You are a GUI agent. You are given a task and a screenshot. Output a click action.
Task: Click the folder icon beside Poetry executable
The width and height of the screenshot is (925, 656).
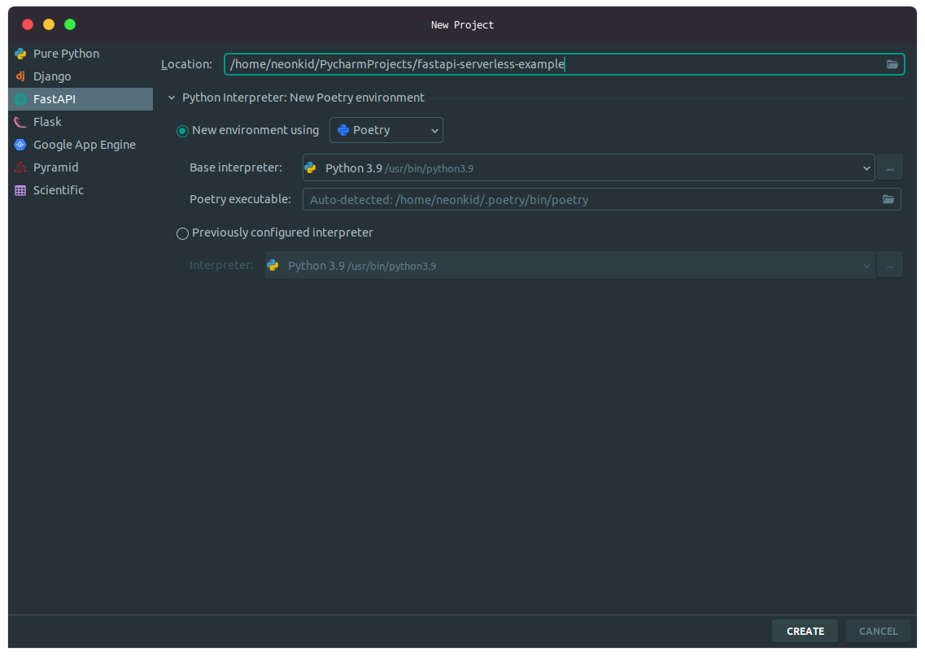point(888,198)
